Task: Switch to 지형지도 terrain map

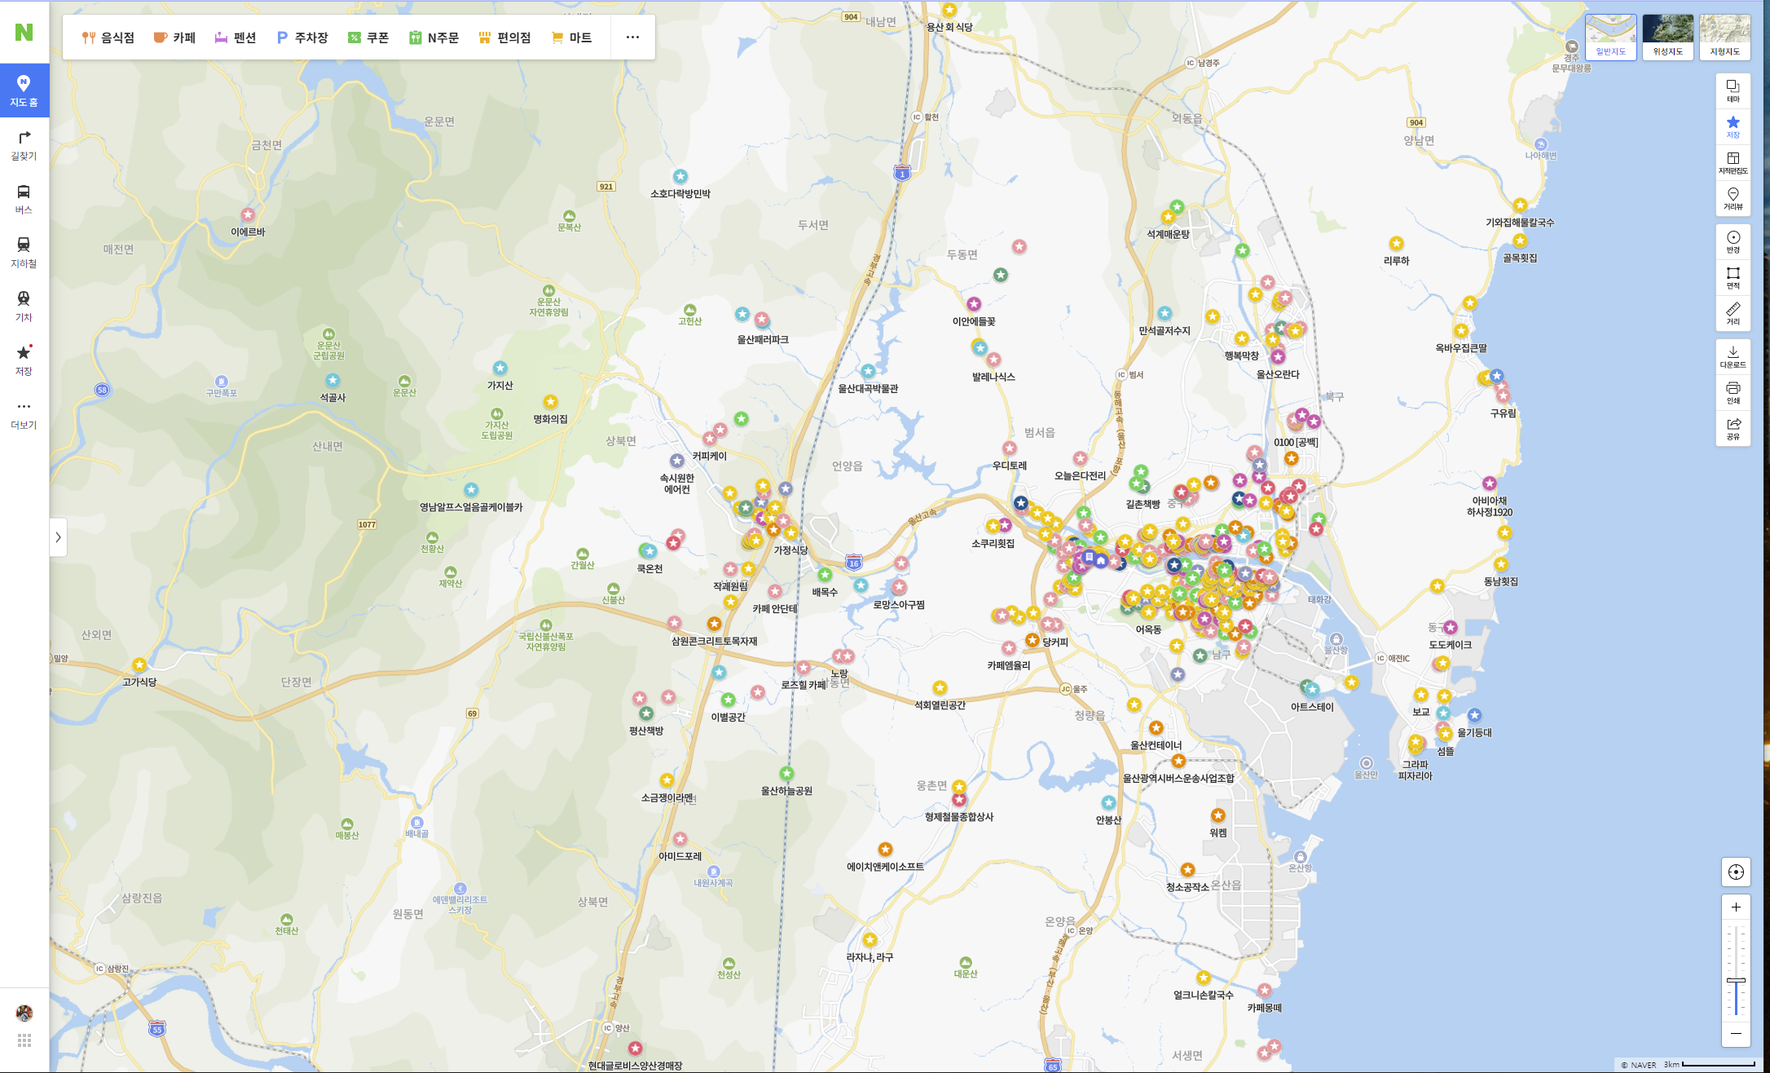Action: tap(1724, 37)
